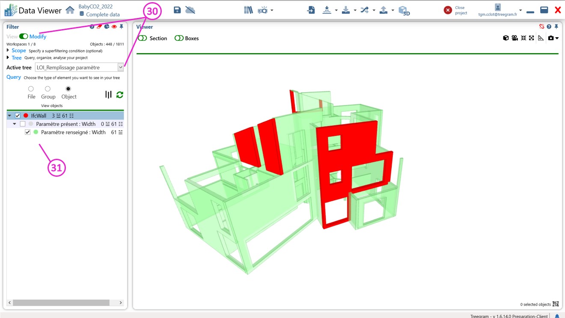Click the green refresh arrows icon

click(120, 95)
